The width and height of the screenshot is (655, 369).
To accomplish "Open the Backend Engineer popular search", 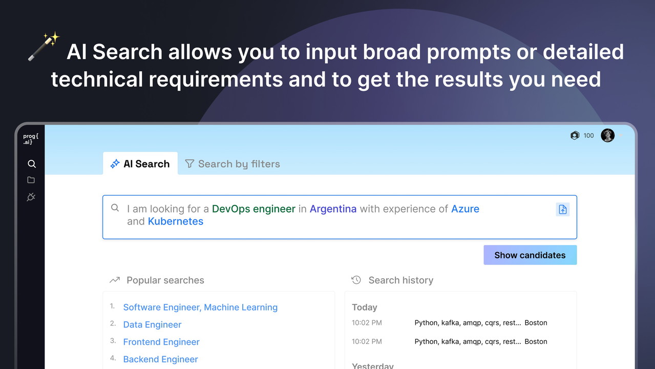I will [x=160, y=359].
